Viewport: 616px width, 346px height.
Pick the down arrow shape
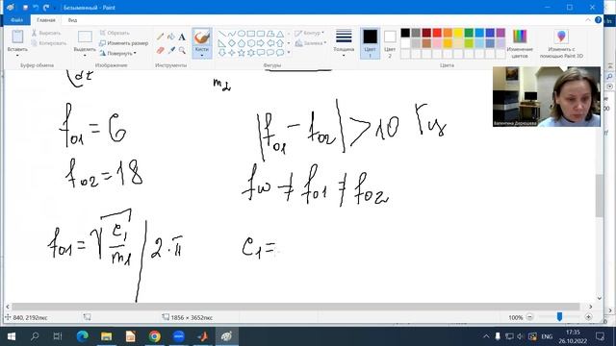pyautogui.click(x=222, y=53)
